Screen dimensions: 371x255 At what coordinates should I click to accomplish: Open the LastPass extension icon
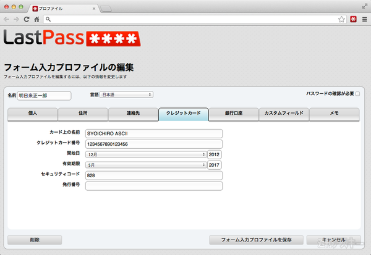point(353,19)
